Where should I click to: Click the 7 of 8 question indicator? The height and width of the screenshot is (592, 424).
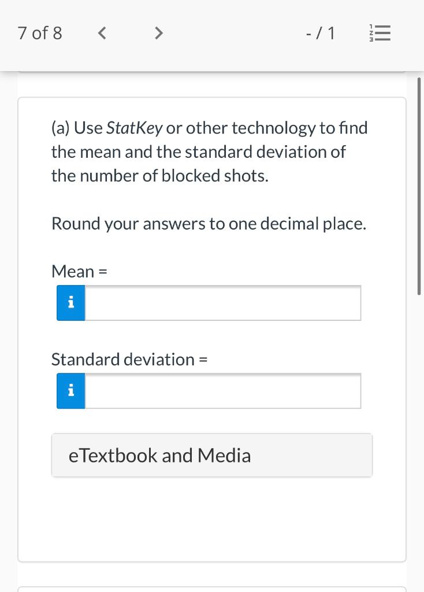tap(39, 33)
